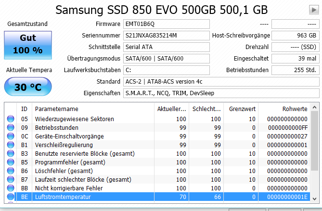Click raw value 0000000000FF
This screenshot has width=322, height=211.
click(x=288, y=127)
